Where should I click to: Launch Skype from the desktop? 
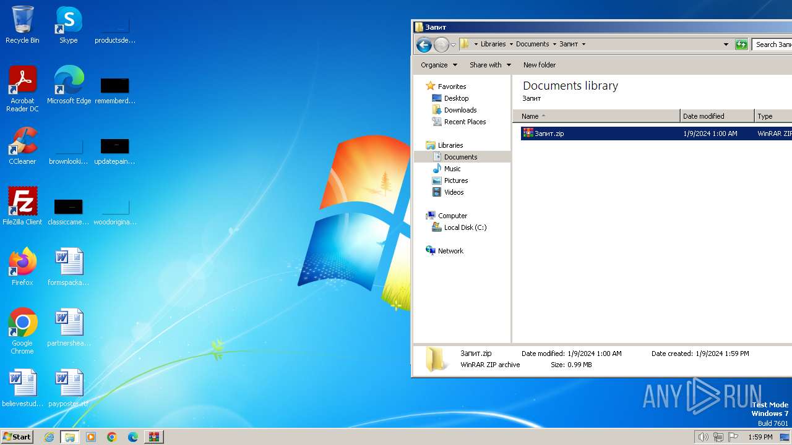[69, 25]
